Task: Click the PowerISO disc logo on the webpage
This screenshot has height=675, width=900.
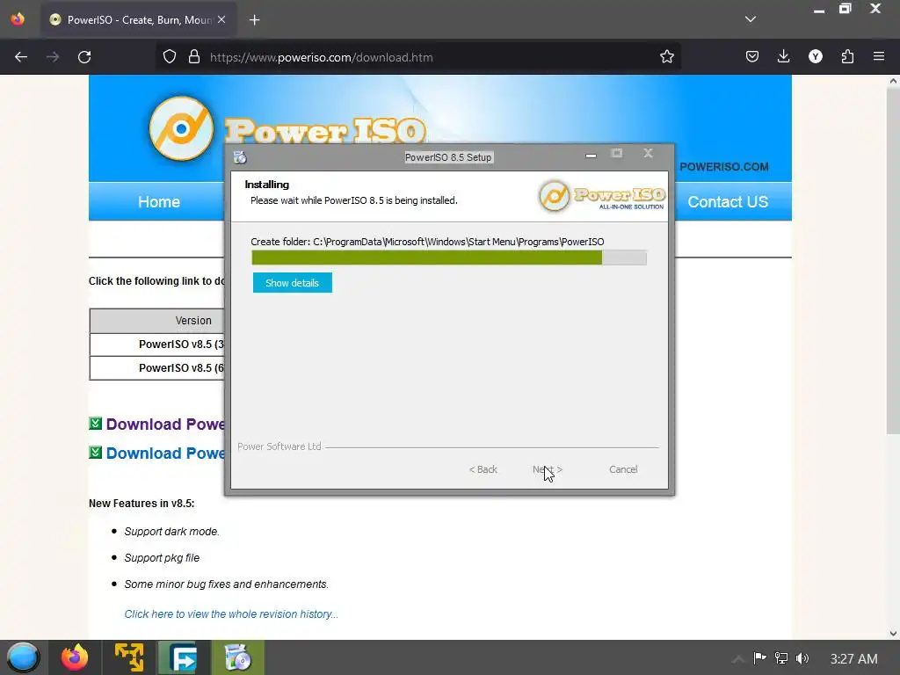Action: click(x=181, y=128)
